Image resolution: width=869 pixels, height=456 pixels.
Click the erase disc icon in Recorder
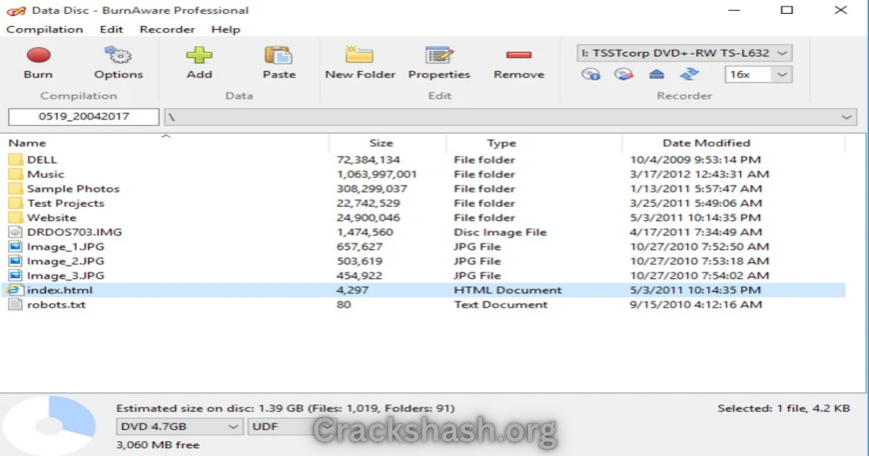tap(624, 74)
